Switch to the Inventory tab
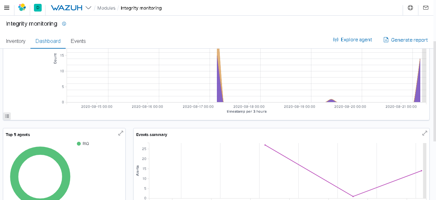436x200 pixels. click(x=15, y=41)
